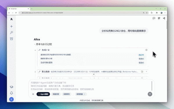
Task: Click the attachment plus button in input box
Action: tap(33, 94)
